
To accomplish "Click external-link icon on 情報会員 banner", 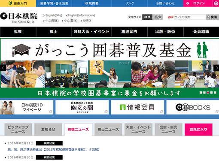I will tap(161, 112).
